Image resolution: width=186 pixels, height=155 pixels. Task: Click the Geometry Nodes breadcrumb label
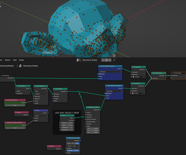(x=30, y=66)
